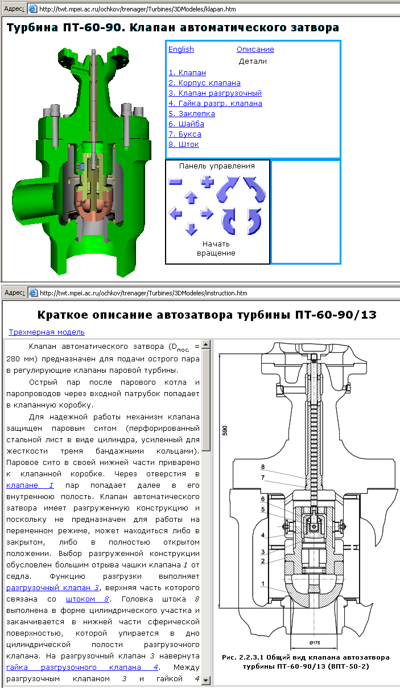Follow the клапане 1 link in description
Viewport: 400px width, 688px height.
pyautogui.click(x=30, y=485)
